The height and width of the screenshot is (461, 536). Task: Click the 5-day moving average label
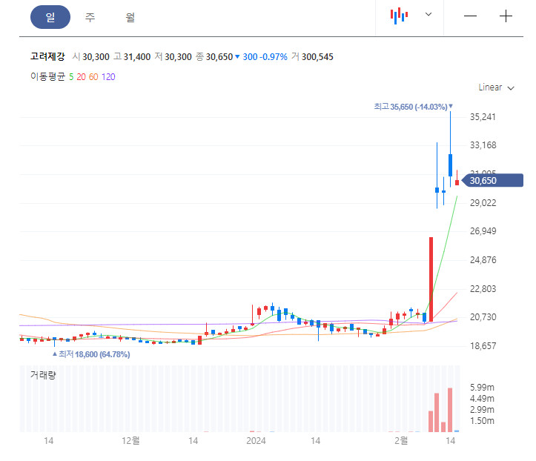71,77
